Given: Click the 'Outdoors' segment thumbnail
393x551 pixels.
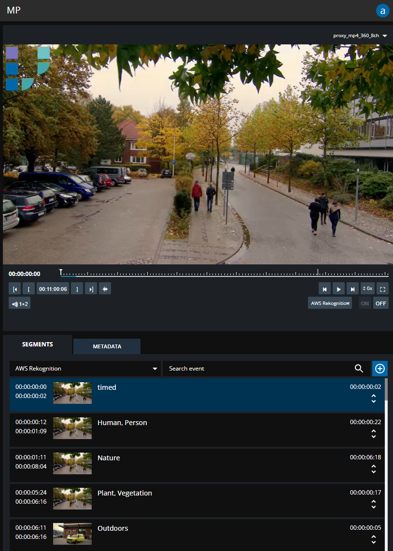Looking at the screenshot, I should (x=72, y=534).
